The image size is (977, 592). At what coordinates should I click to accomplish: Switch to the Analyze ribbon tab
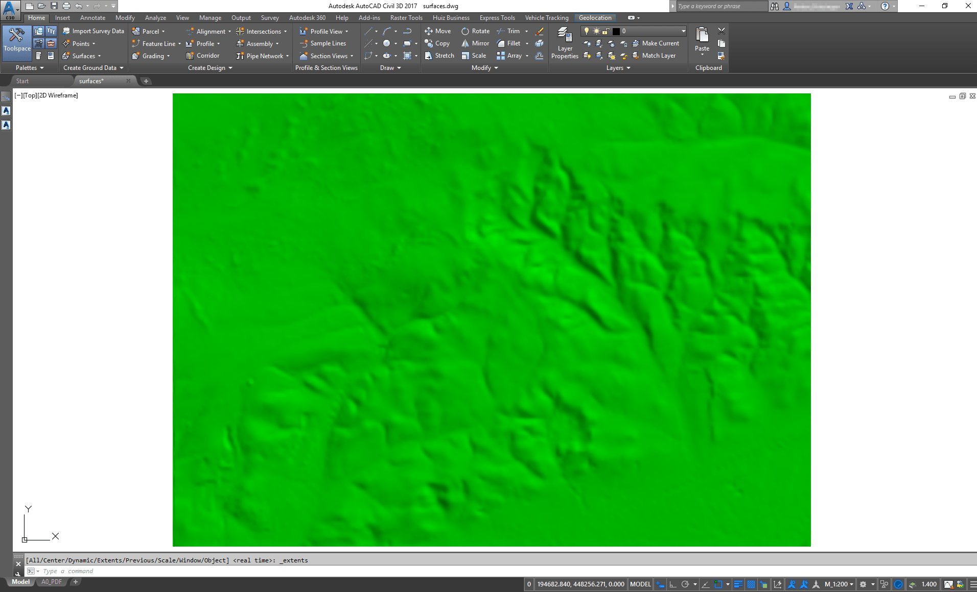[x=155, y=18]
